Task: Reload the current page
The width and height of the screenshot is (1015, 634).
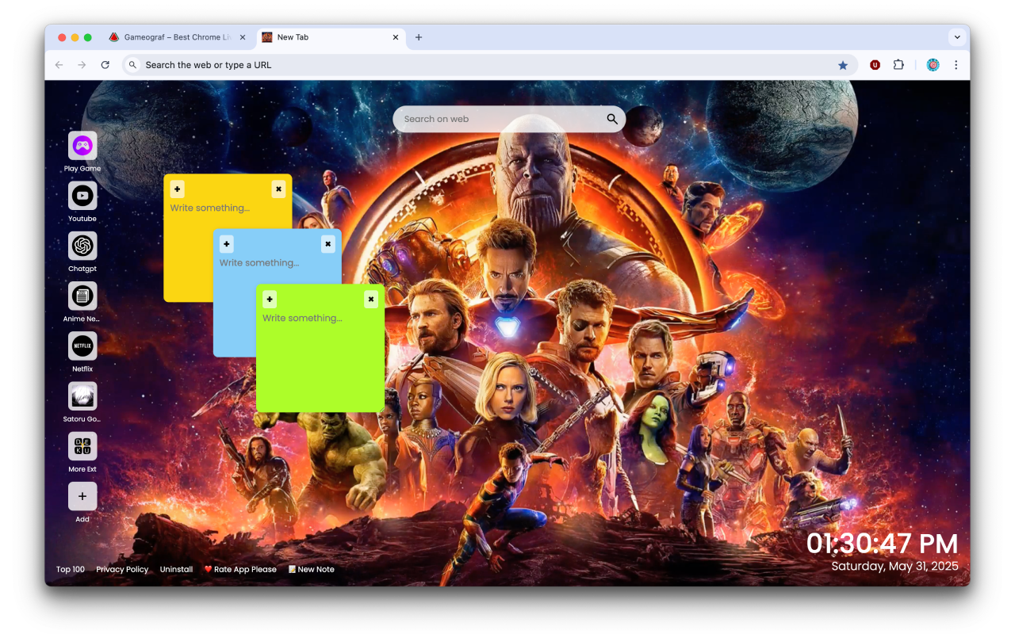Action: pos(105,65)
